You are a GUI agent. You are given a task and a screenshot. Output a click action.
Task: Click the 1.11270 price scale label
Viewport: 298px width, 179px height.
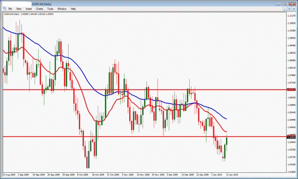291,16
